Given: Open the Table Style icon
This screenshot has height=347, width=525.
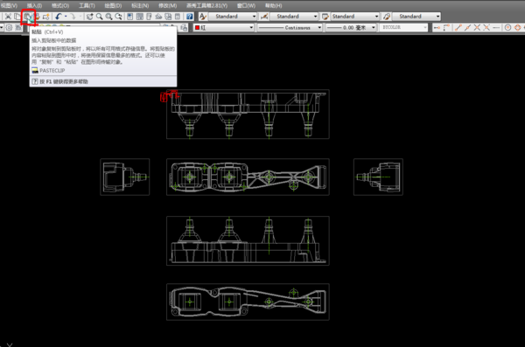Looking at the screenshot, I should point(325,17).
